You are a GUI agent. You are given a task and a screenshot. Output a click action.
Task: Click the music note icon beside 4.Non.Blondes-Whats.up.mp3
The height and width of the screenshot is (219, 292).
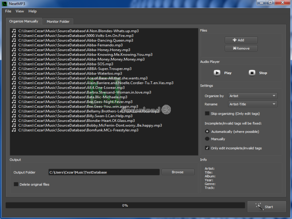click(x=14, y=31)
